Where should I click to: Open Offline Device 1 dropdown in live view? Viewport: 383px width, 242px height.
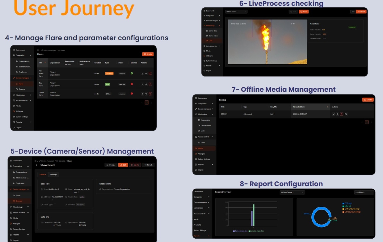point(236,12)
